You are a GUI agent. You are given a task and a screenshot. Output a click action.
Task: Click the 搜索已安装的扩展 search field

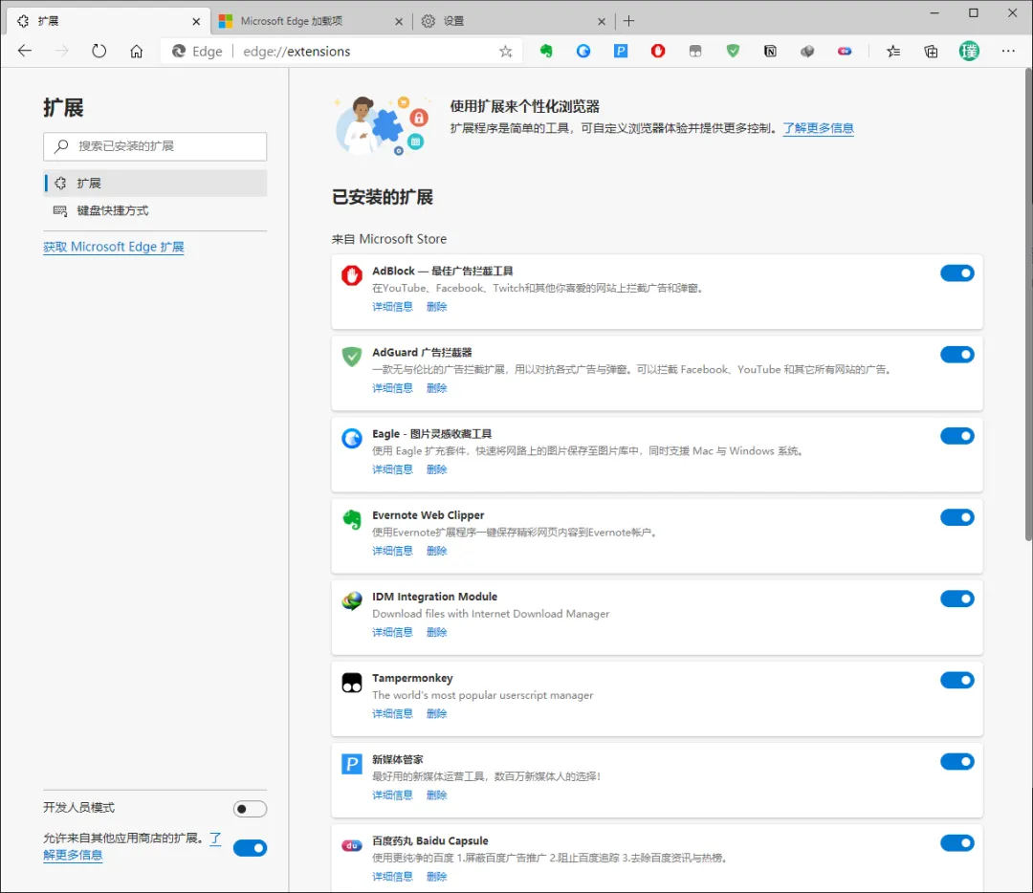click(x=156, y=146)
